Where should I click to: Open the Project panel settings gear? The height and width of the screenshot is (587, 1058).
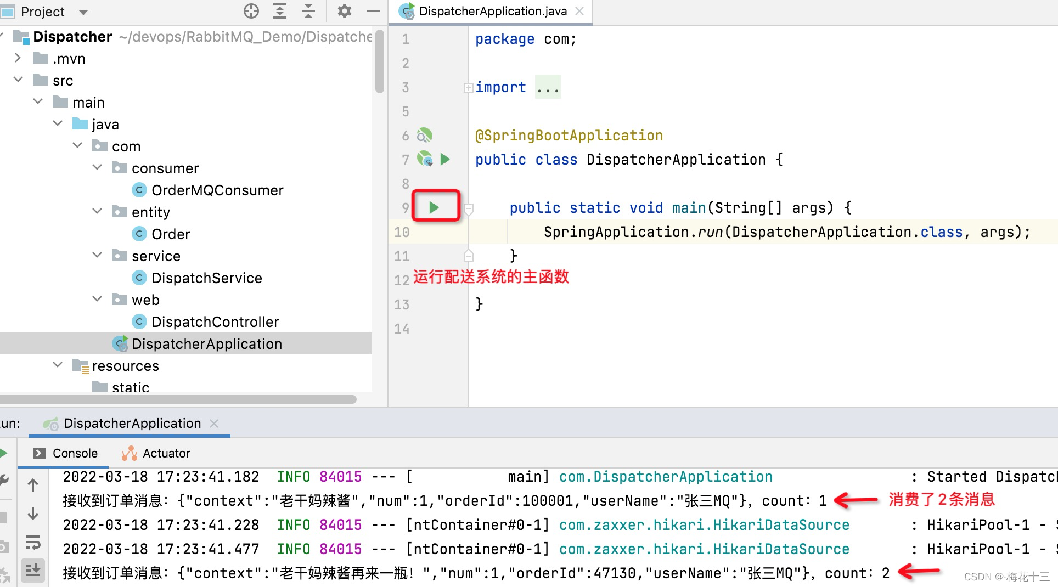[x=345, y=11]
